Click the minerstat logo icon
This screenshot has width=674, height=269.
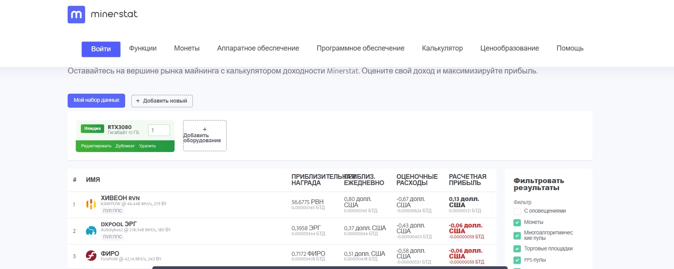click(x=76, y=14)
